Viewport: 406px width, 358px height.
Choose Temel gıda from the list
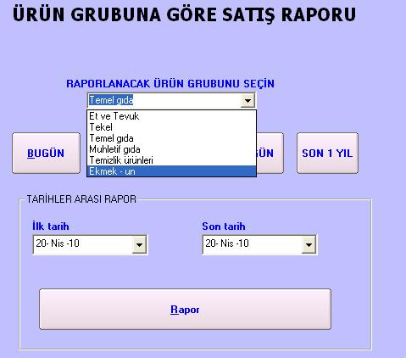tap(171, 138)
